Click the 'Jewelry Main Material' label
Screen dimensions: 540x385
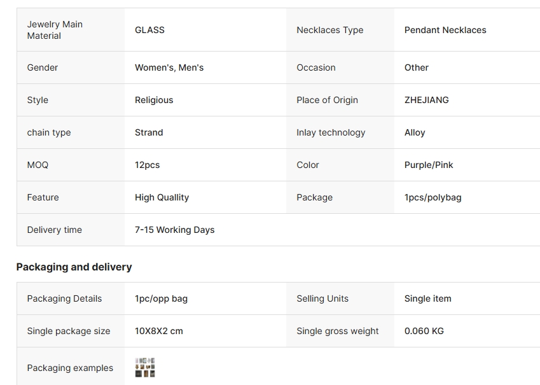pos(55,30)
